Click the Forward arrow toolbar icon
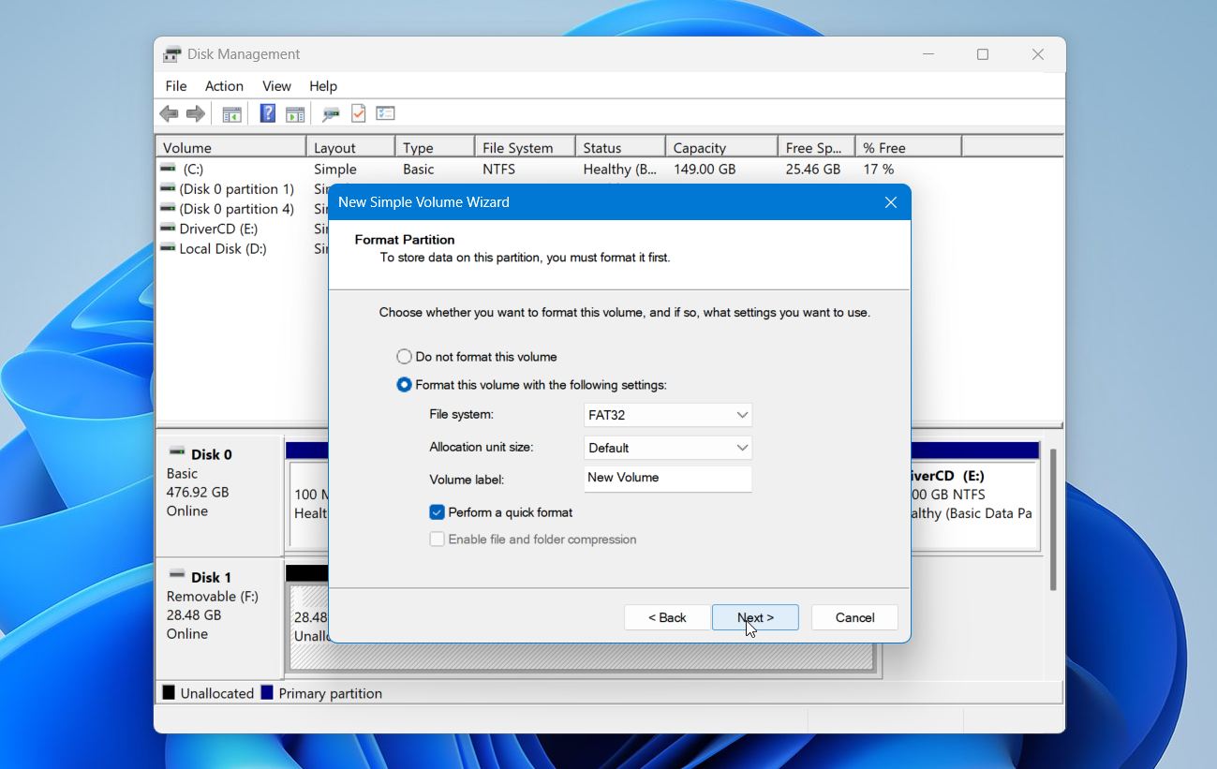The image size is (1217, 769). click(196, 114)
